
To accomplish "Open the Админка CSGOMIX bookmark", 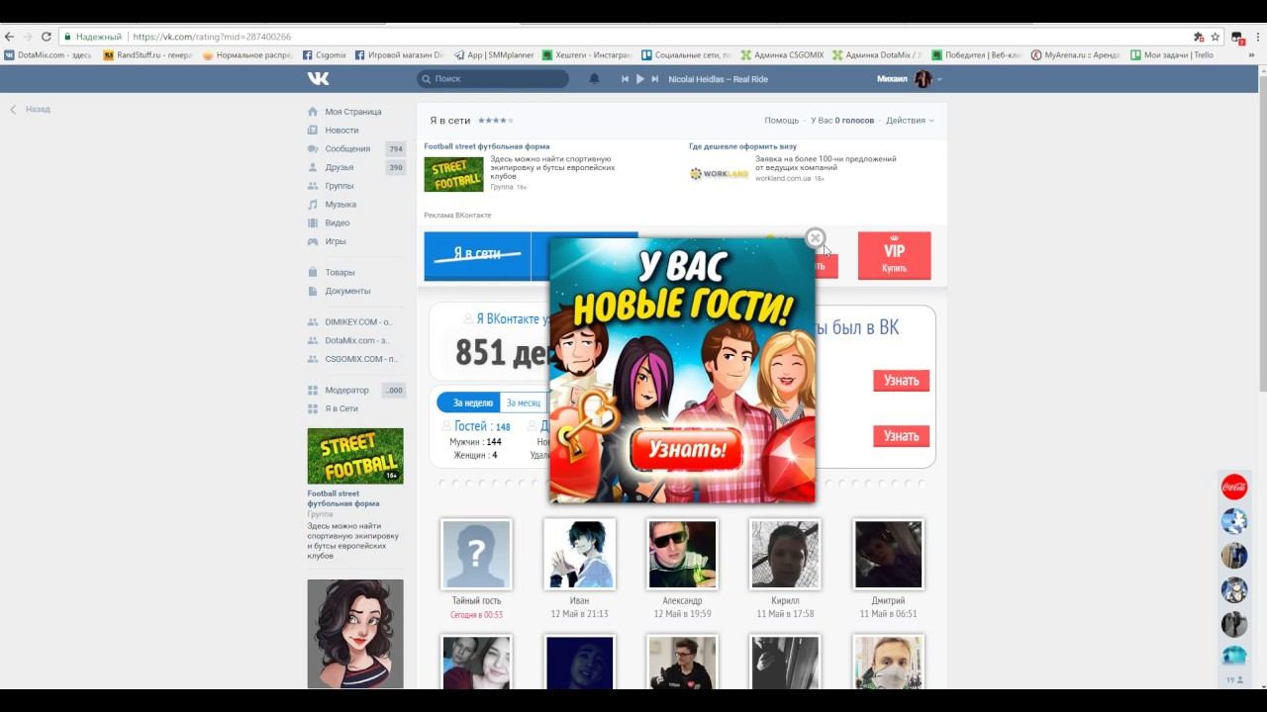I will (782, 55).
